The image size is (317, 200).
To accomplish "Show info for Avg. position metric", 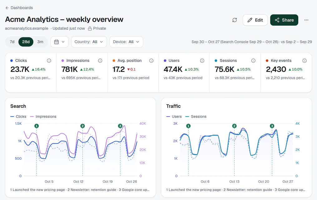I will pos(151,61).
